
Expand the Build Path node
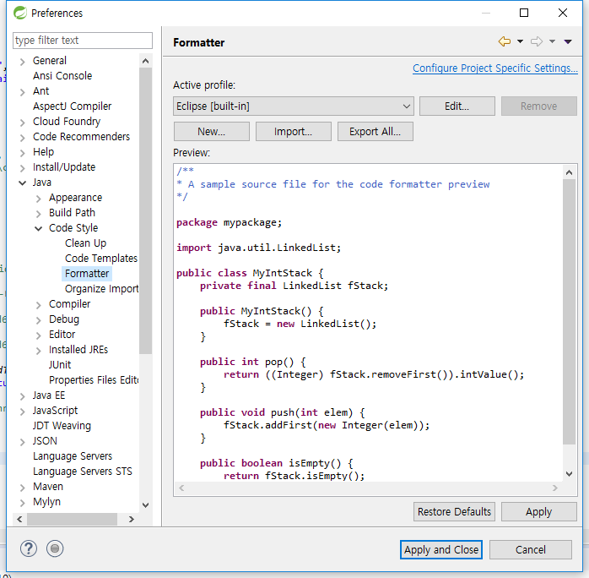coord(38,214)
